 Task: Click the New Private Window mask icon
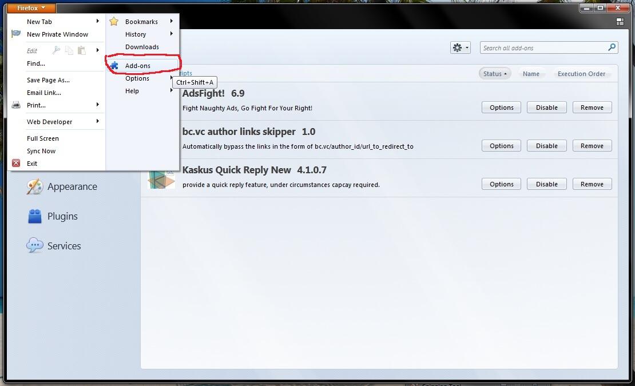point(16,34)
